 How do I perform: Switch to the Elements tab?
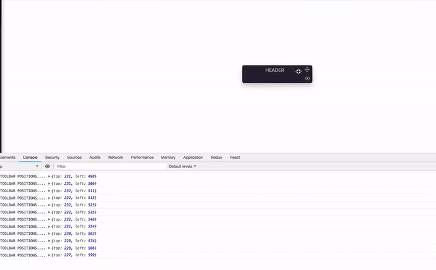point(7,158)
